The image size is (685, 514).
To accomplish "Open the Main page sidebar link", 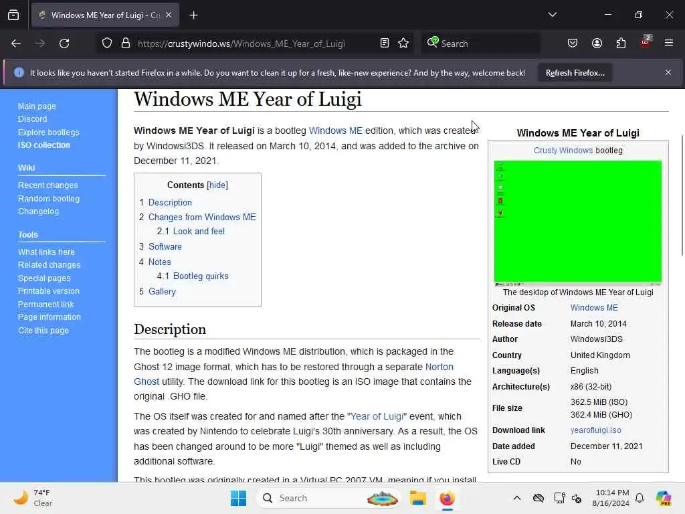I will (37, 106).
